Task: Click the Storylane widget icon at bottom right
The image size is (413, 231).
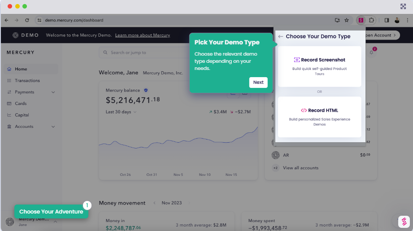Action: (404, 222)
